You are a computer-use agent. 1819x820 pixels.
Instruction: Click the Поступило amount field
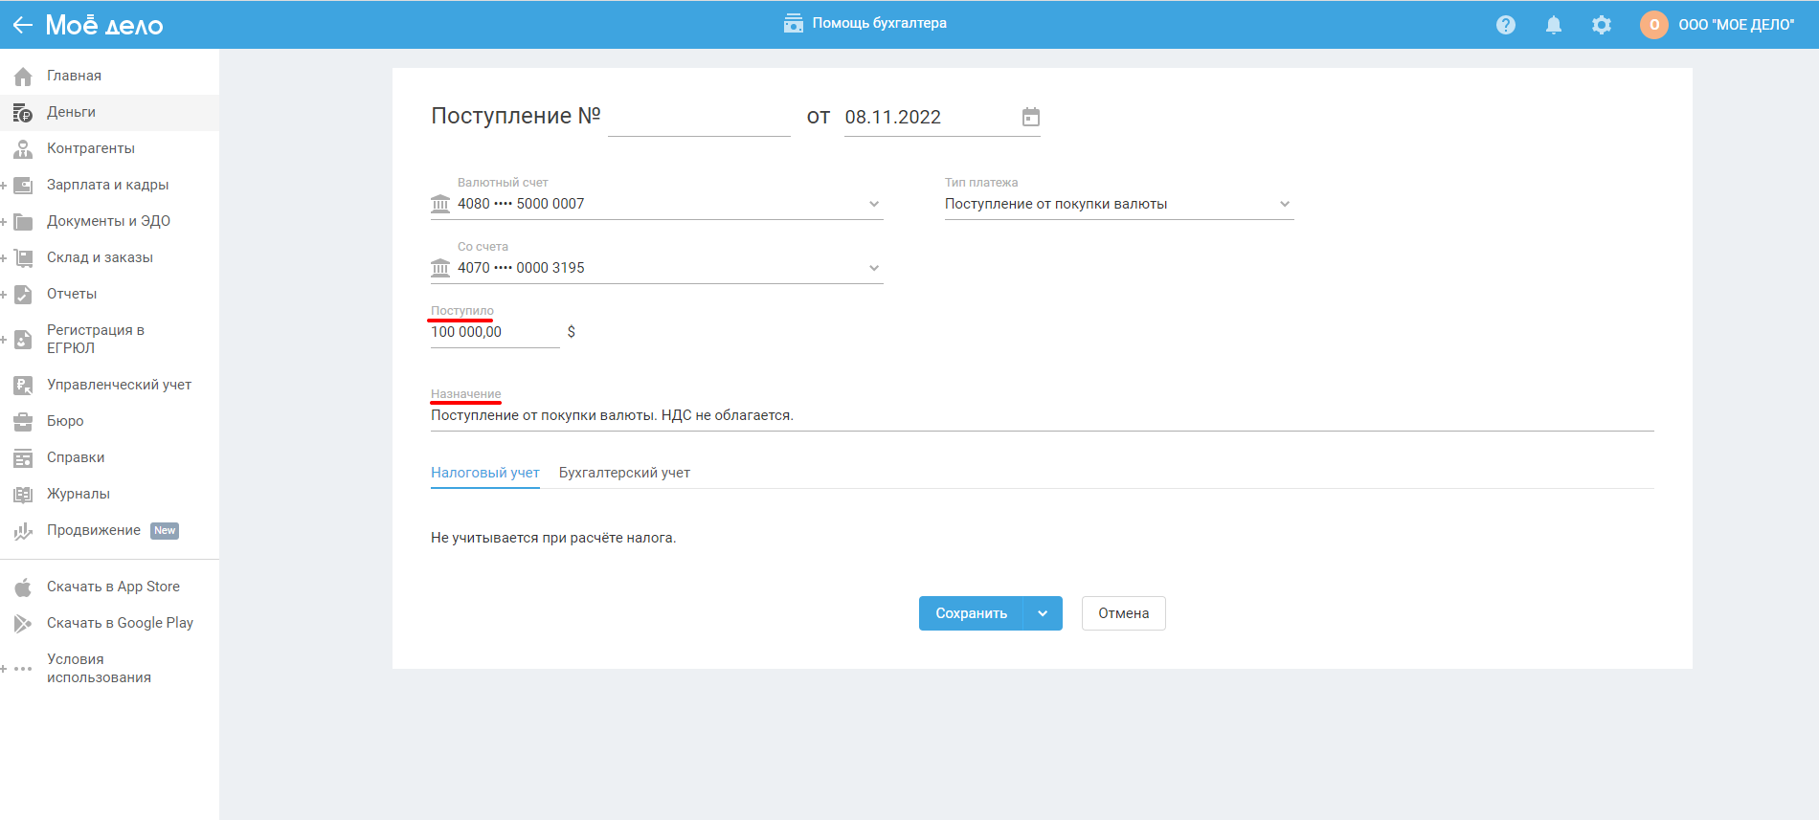coord(494,332)
